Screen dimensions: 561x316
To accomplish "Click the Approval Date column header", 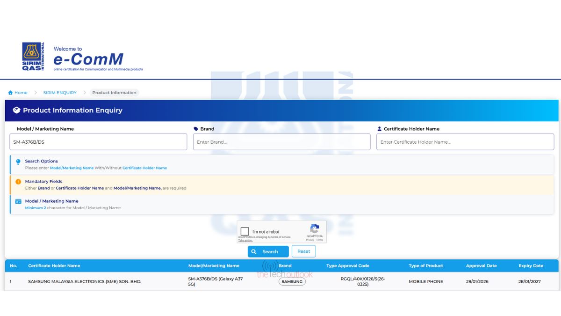I will click(x=481, y=266).
